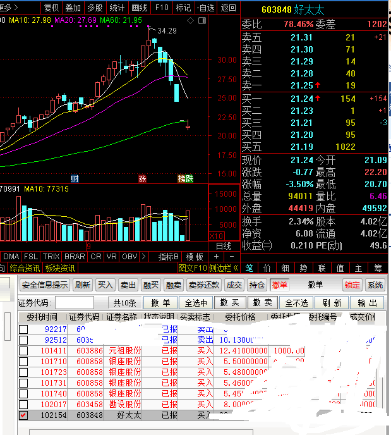Open the 卖出 sell panel

128,285
